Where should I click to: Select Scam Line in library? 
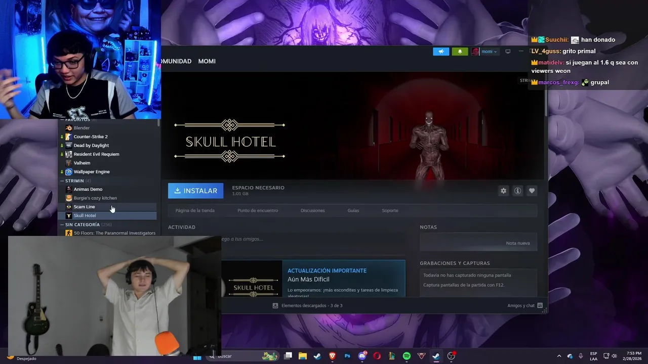(x=108, y=207)
